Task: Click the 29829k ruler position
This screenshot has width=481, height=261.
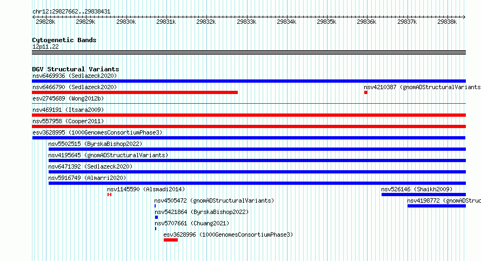Action: pyautogui.click(x=85, y=22)
